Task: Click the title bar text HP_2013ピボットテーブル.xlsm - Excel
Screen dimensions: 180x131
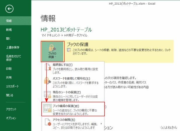Action: tap(132, 4)
